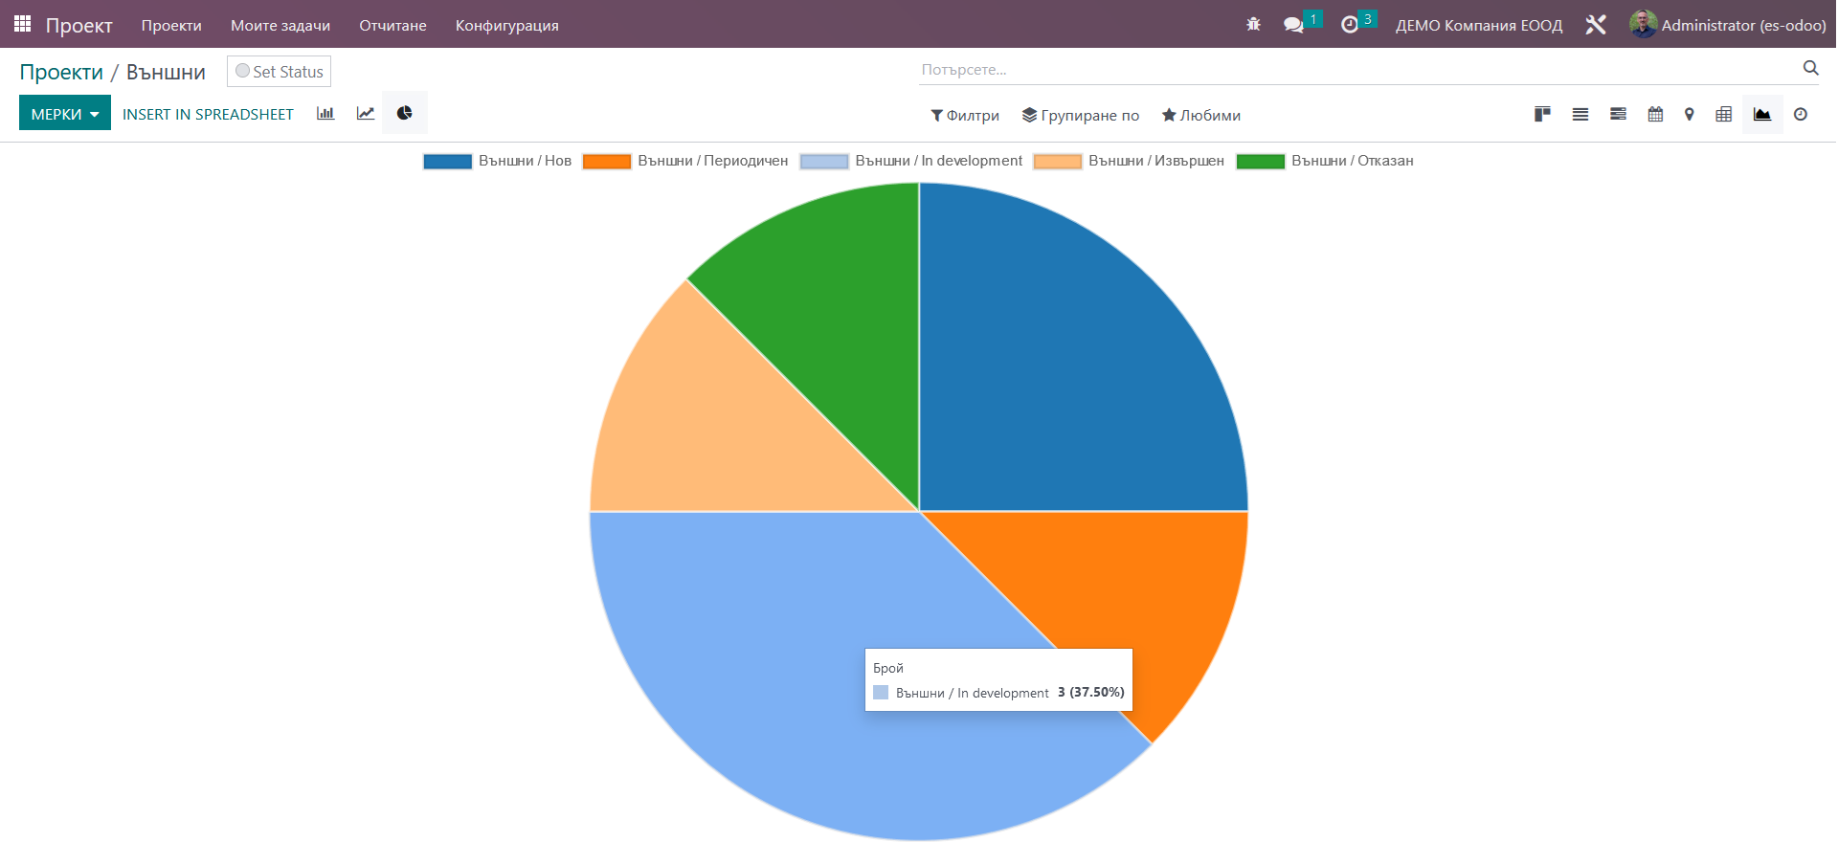The image size is (1838, 842).
Task: Open the Конфигурация menu
Action: (507, 25)
